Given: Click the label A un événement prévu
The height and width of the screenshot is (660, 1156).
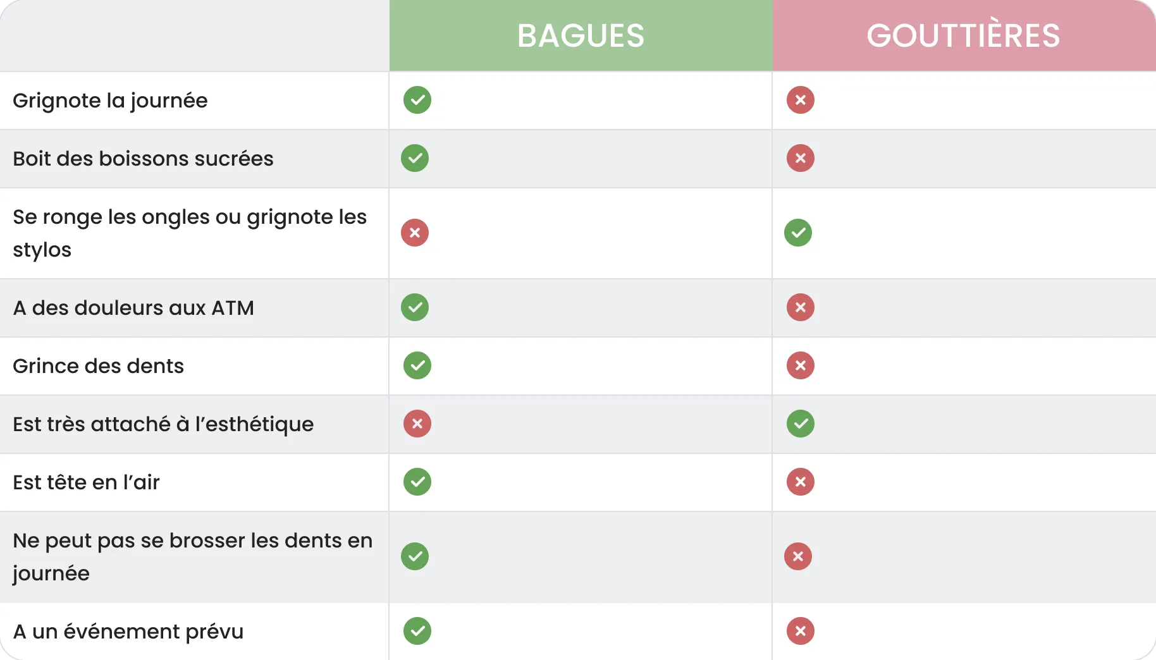Looking at the screenshot, I should pos(128,632).
